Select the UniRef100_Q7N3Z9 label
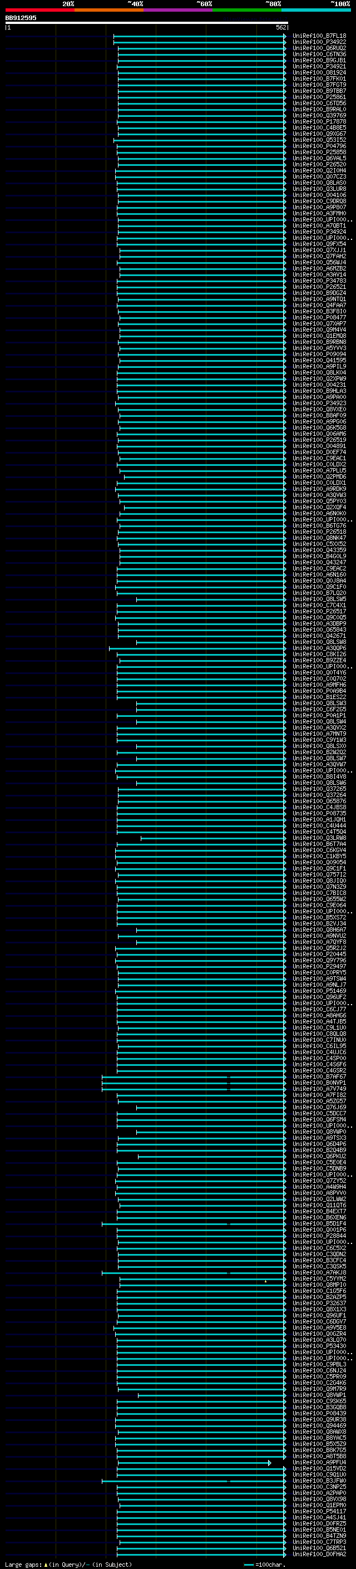The height and width of the screenshot is (1569, 356). coord(319,887)
